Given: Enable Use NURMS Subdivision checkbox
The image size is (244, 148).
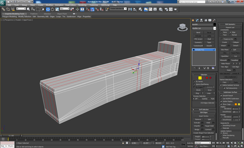Looking at the screenshot, I should [x=221, y=98].
